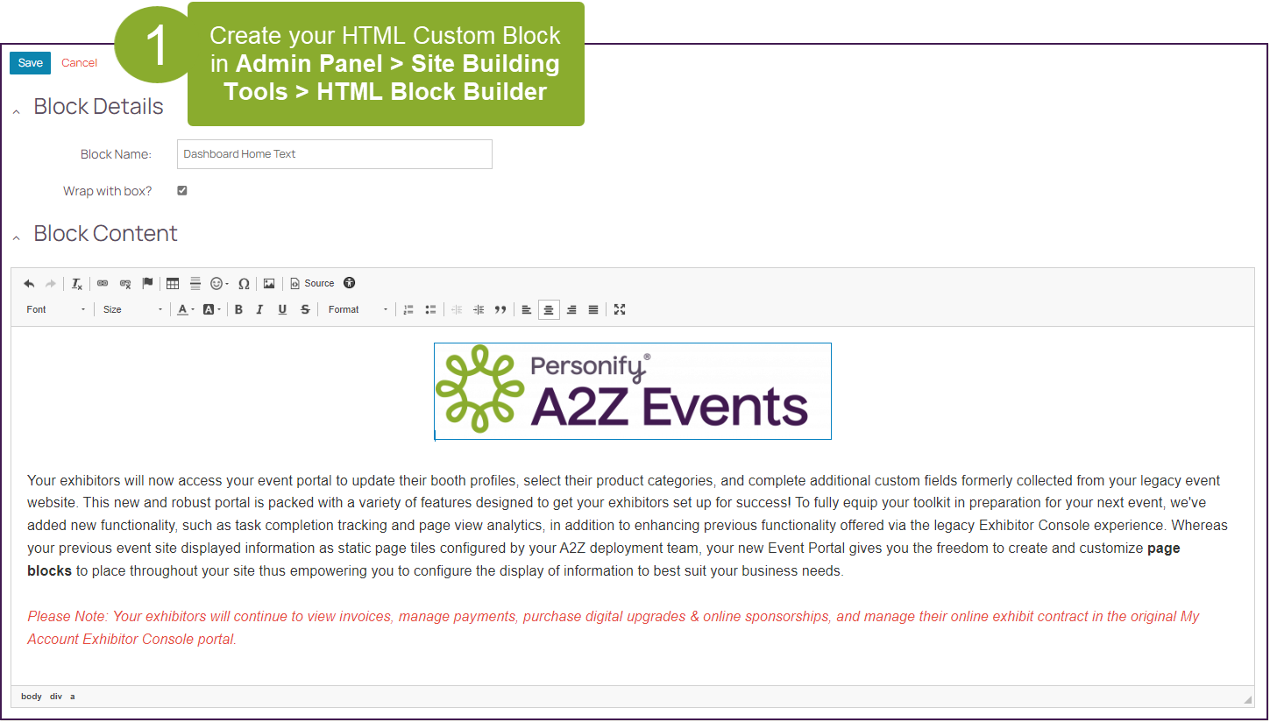
Task: Select the Personify A2Z Events logo image
Action: point(632,391)
